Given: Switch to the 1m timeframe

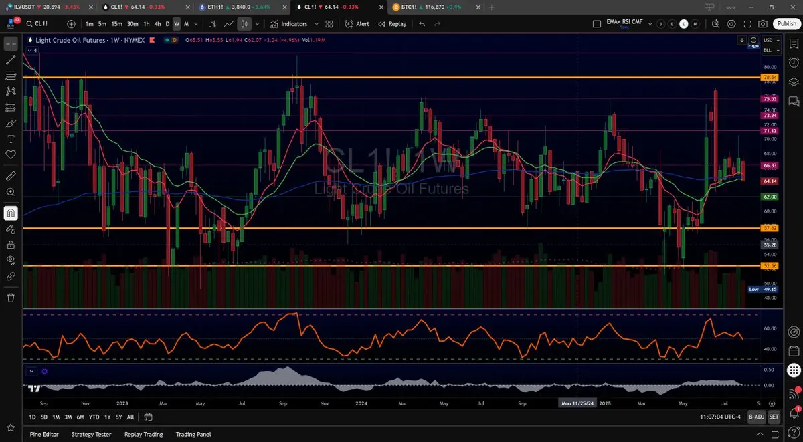Looking at the screenshot, I should (90, 24).
